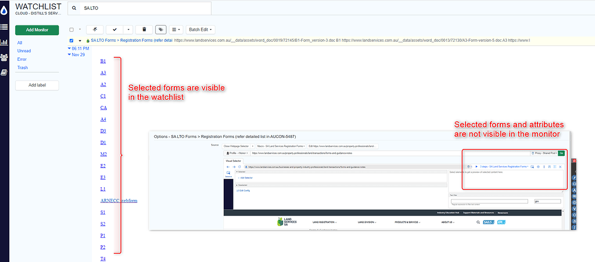The width and height of the screenshot is (595, 262).
Task: Click the Distill water drop logo
Action: tap(4, 12)
